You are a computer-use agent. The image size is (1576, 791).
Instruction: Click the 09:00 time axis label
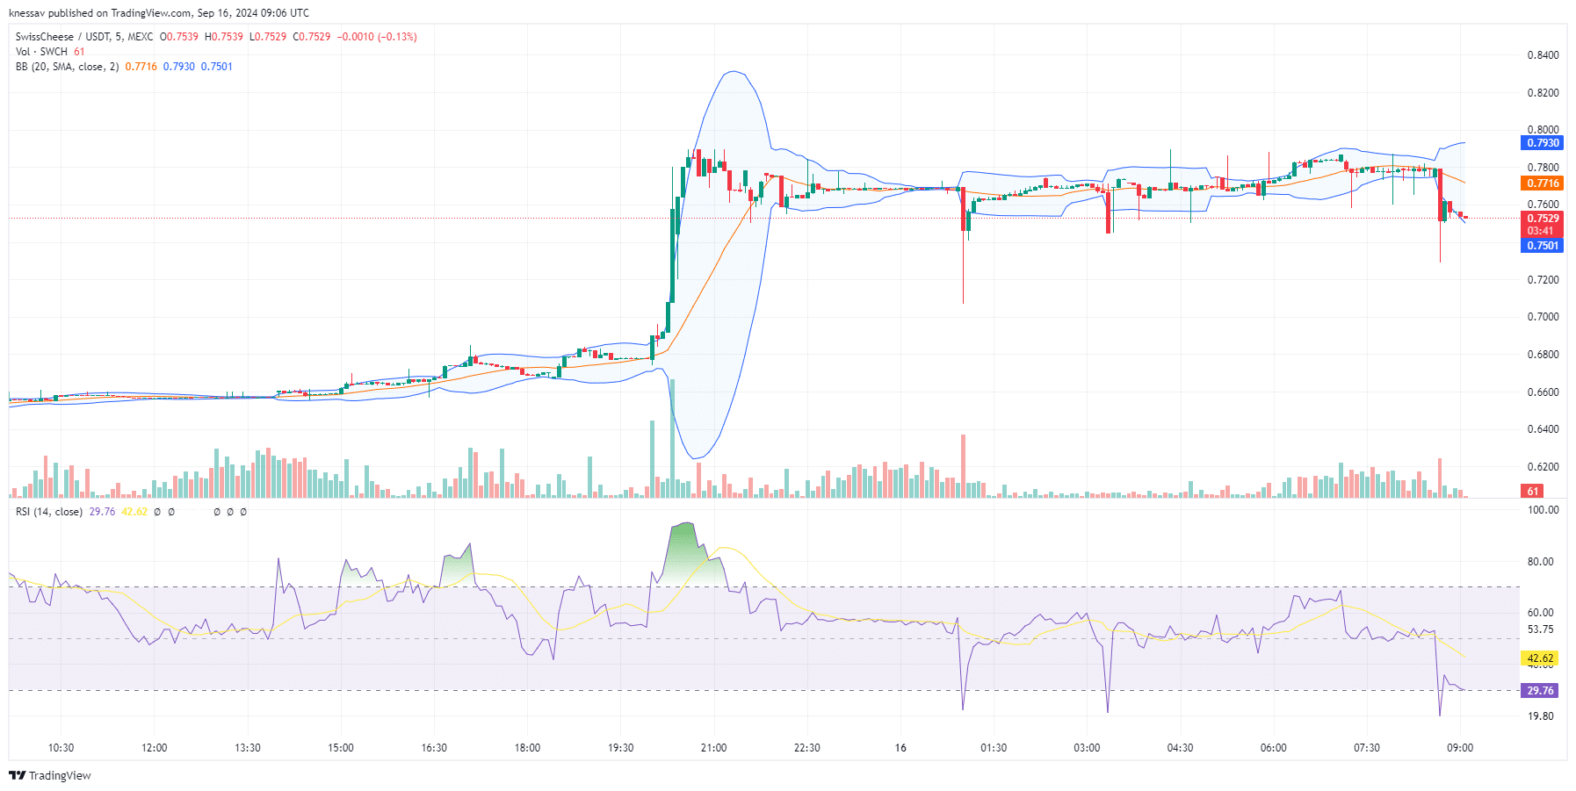click(x=1460, y=748)
